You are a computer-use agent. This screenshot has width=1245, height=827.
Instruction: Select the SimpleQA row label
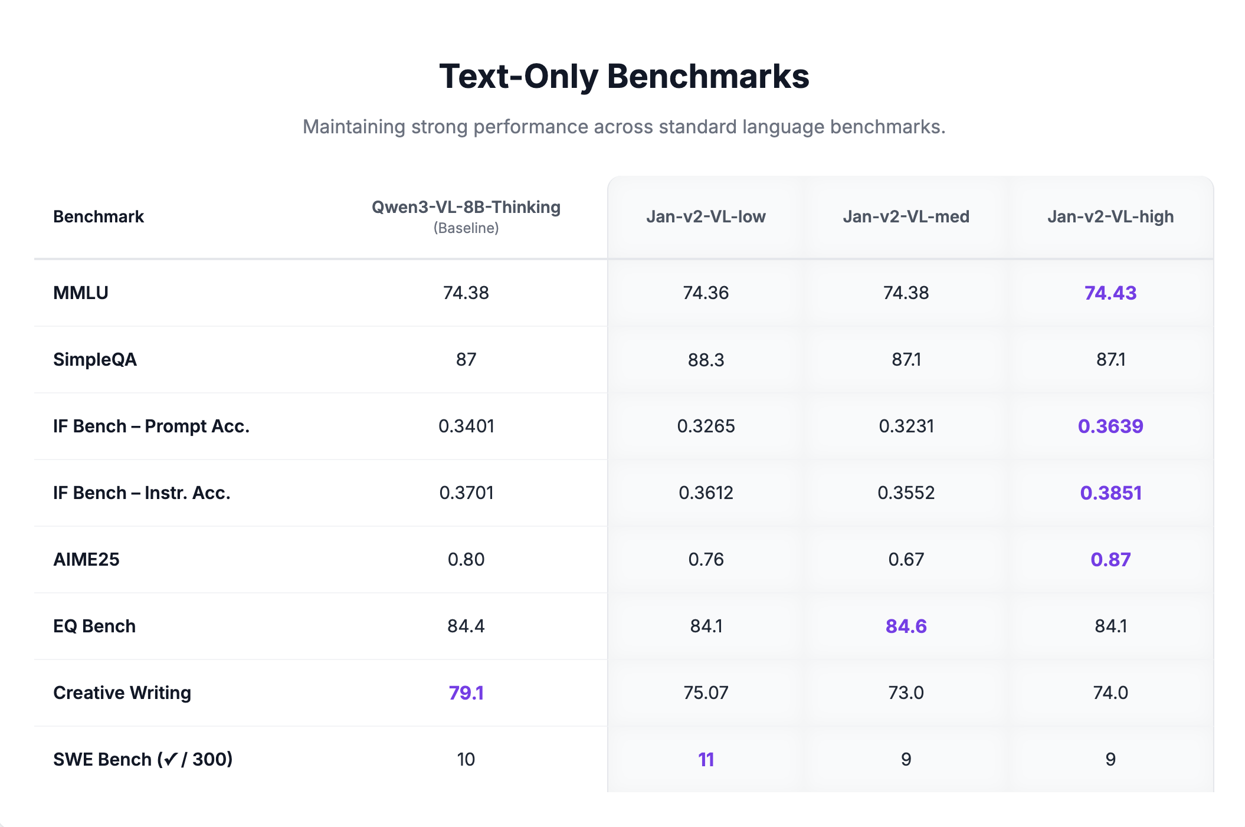pyautogui.click(x=95, y=359)
